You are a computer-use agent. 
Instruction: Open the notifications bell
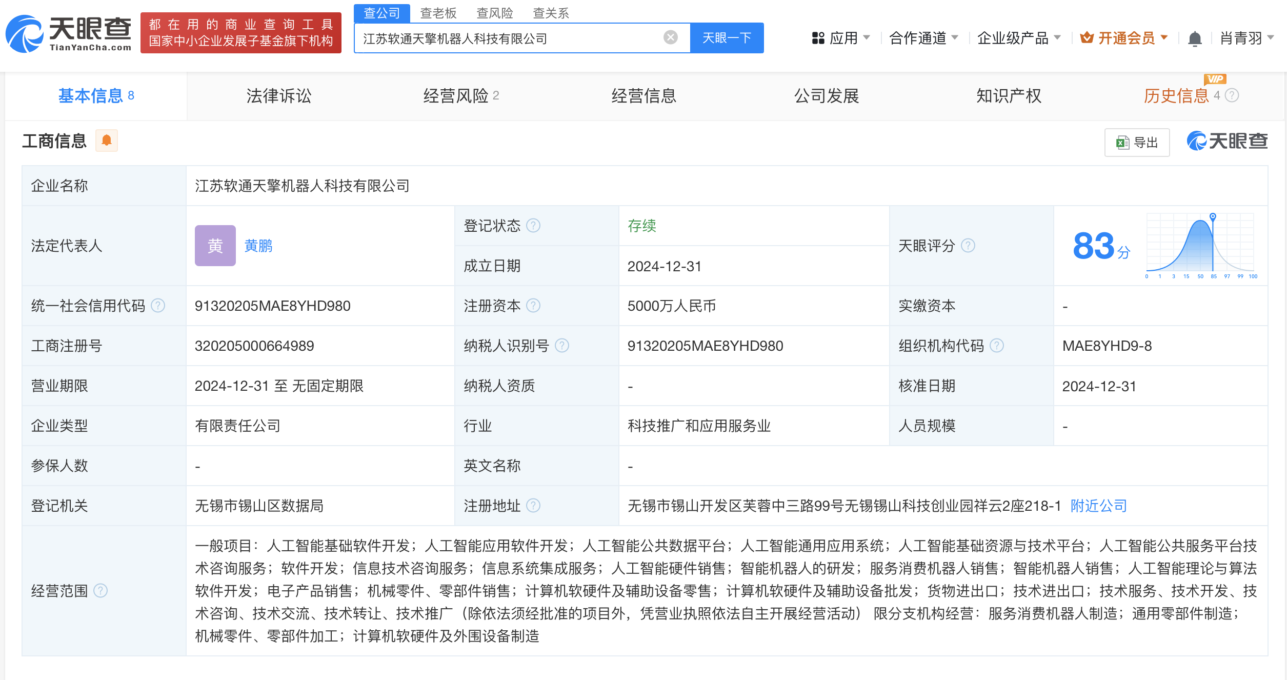pos(1195,38)
